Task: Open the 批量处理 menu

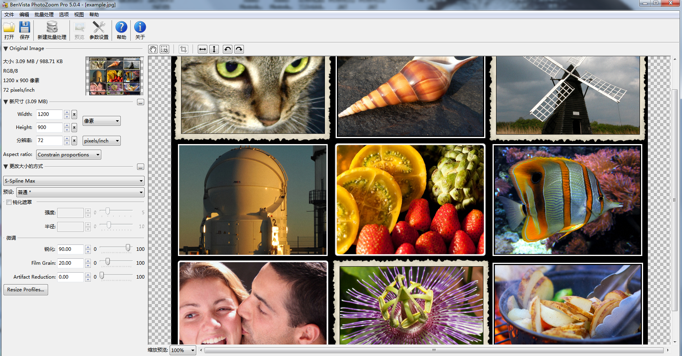Action: click(44, 15)
